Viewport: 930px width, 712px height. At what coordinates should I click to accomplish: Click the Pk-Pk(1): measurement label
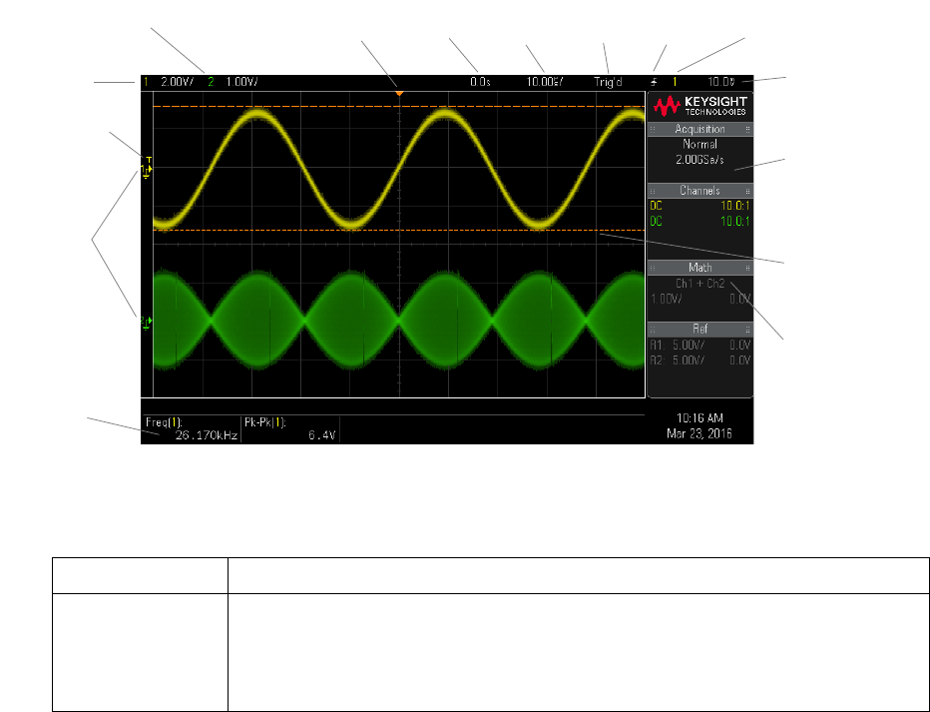(265, 423)
